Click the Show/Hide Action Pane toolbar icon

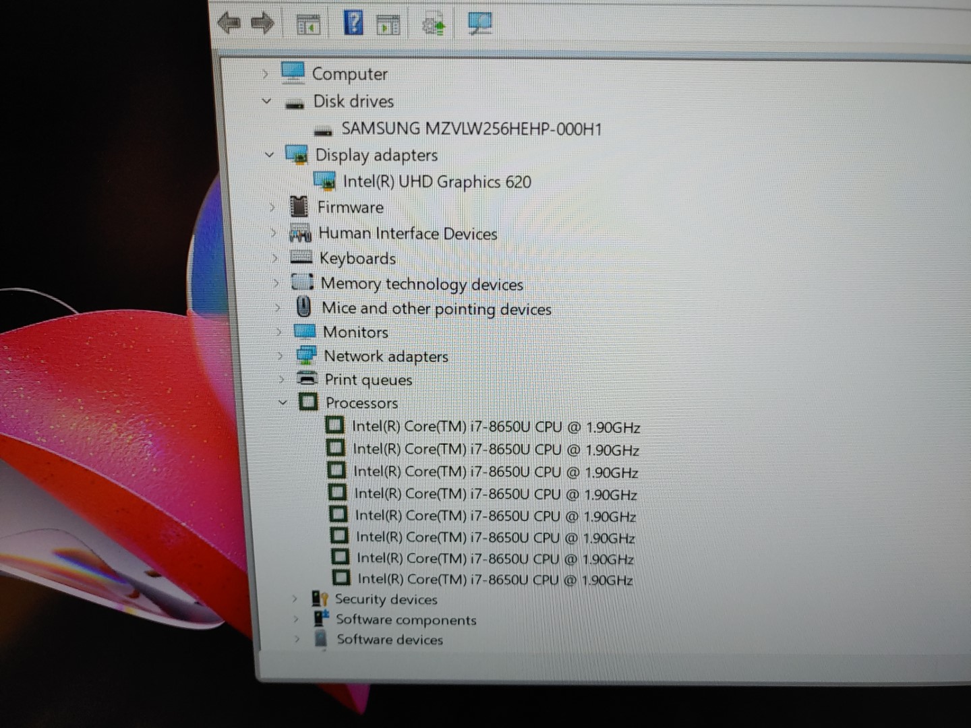pos(388,25)
